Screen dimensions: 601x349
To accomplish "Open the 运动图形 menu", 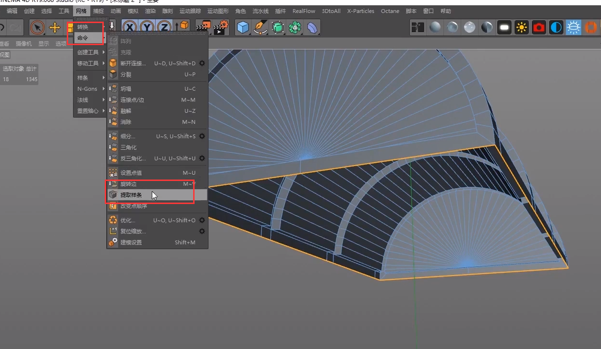I will [x=218, y=11].
